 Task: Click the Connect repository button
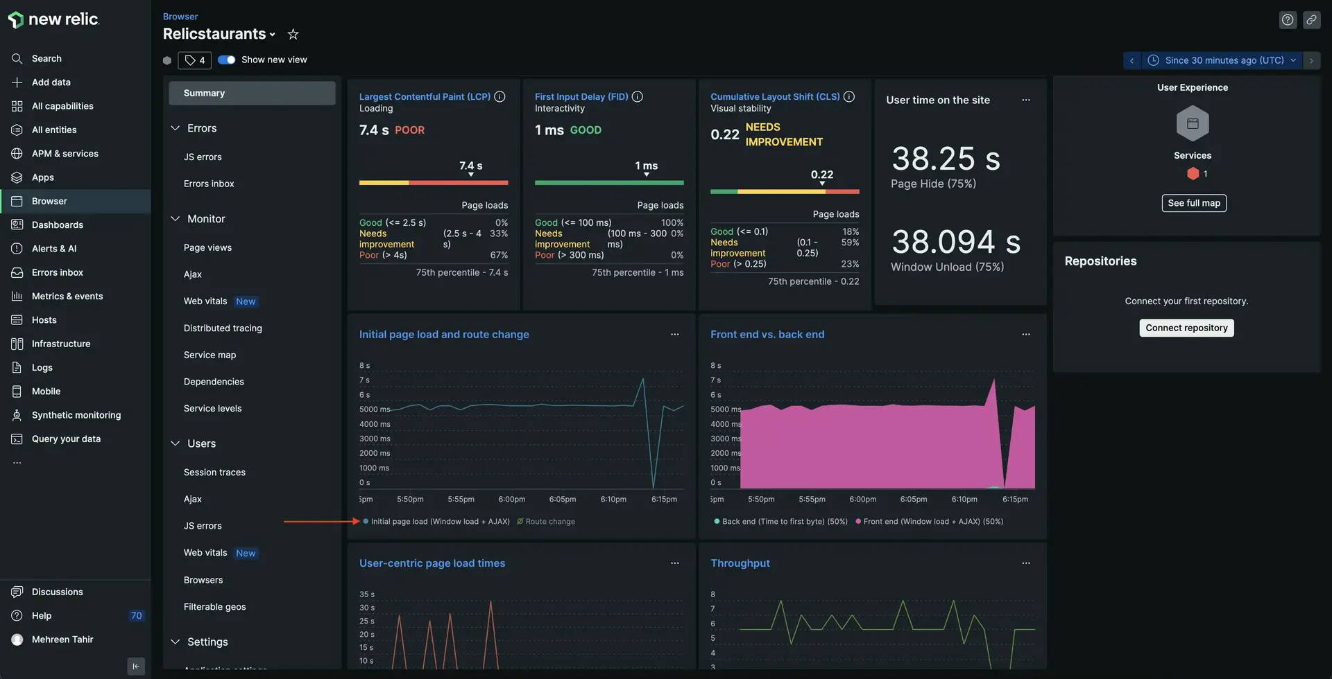(1186, 328)
